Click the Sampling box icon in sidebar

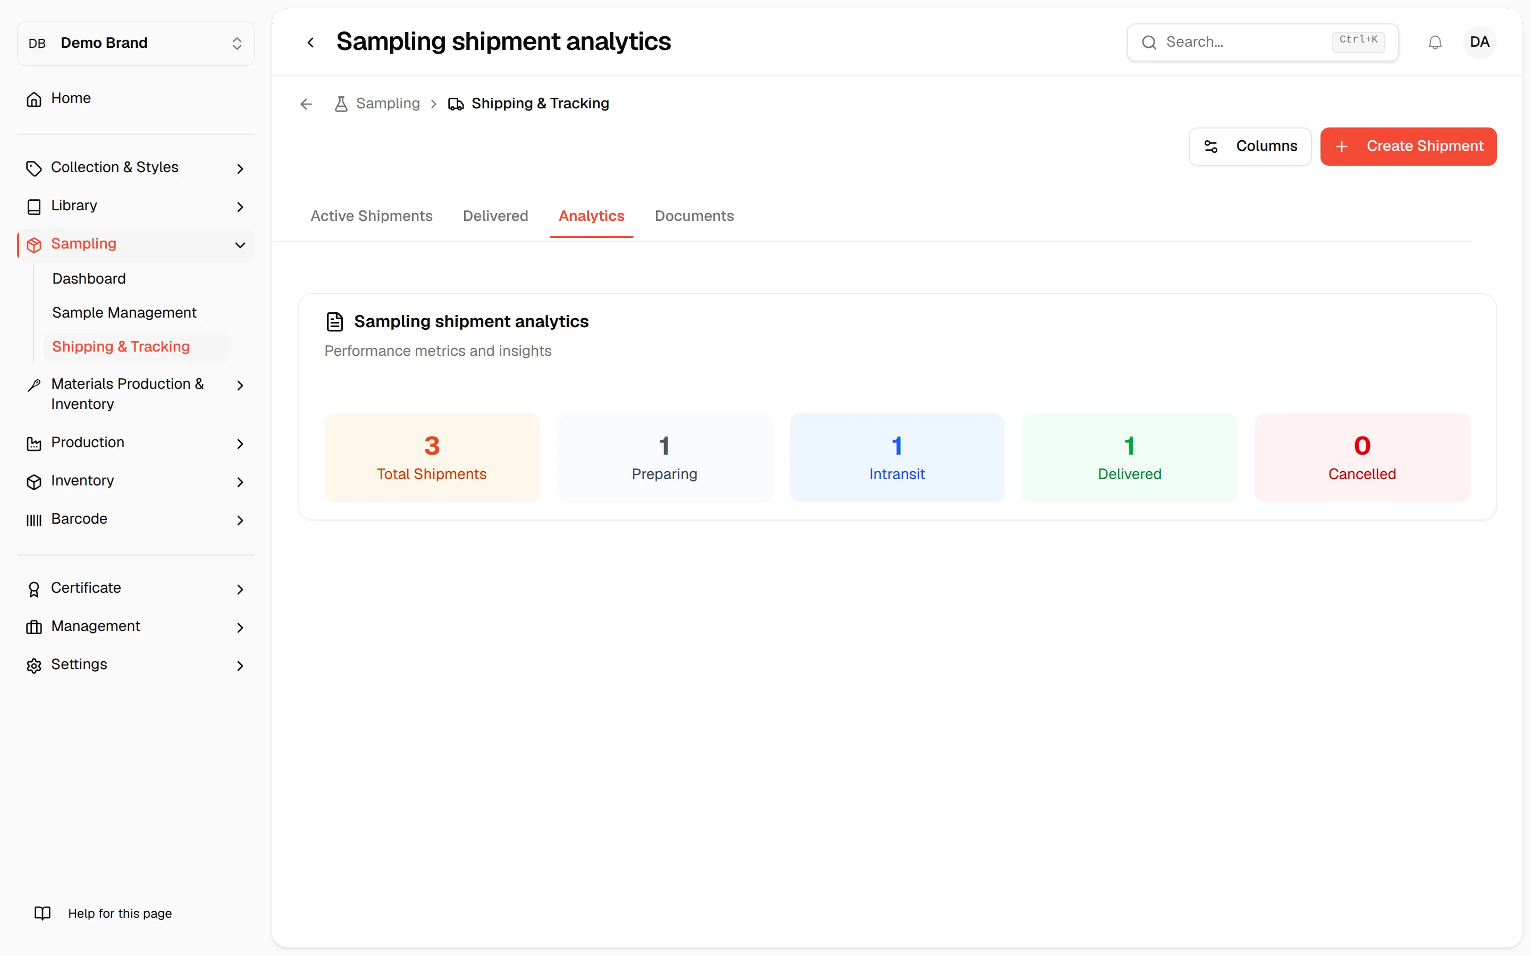[x=34, y=245]
